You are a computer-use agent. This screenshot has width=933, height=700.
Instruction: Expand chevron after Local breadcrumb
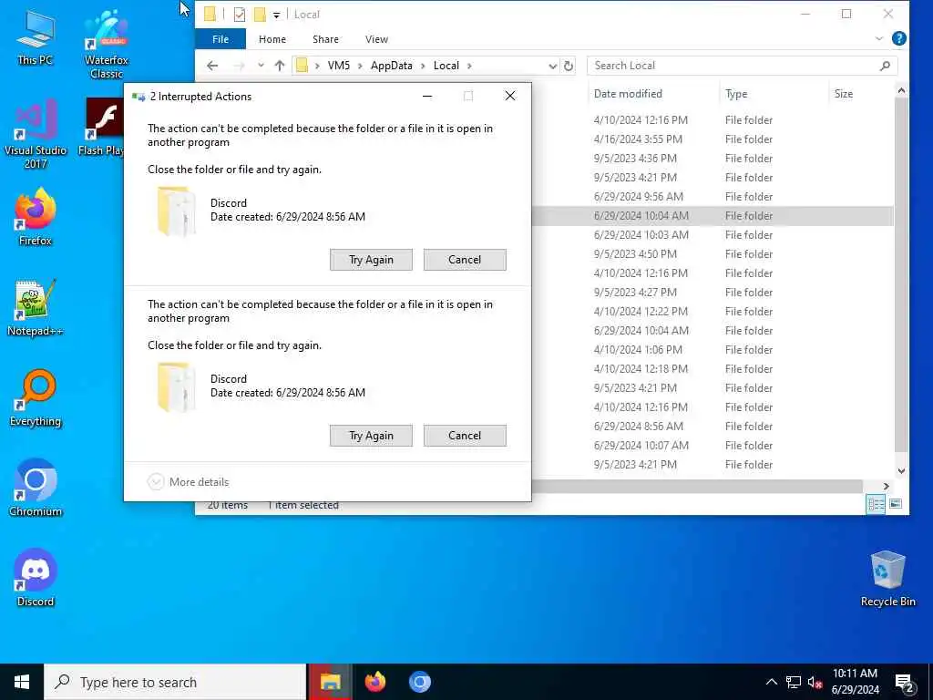pyautogui.click(x=469, y=66)
